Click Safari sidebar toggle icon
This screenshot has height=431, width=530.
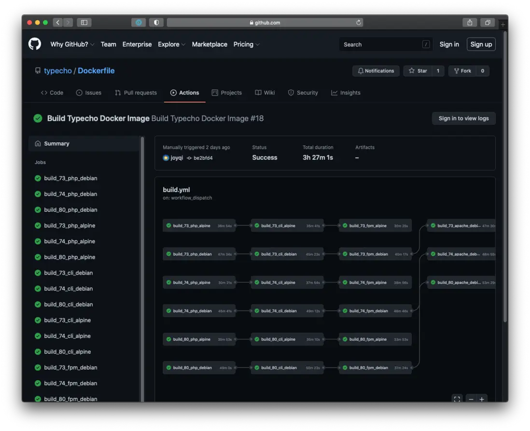(84, 23)
